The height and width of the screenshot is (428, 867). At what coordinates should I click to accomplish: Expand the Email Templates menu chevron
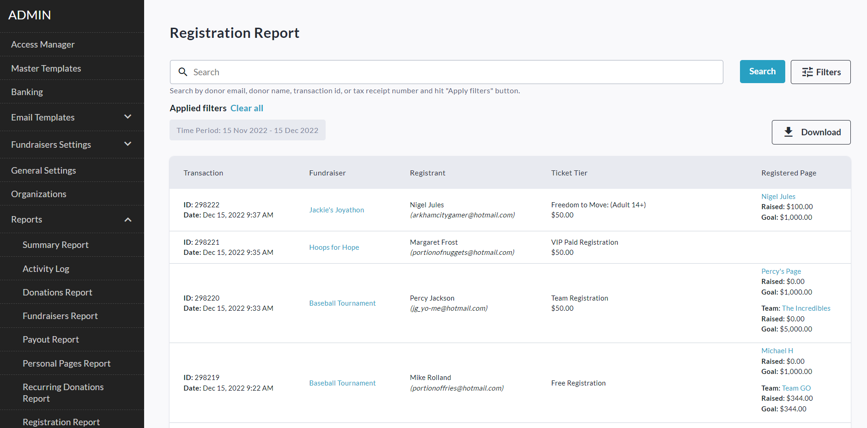(128, 117)
